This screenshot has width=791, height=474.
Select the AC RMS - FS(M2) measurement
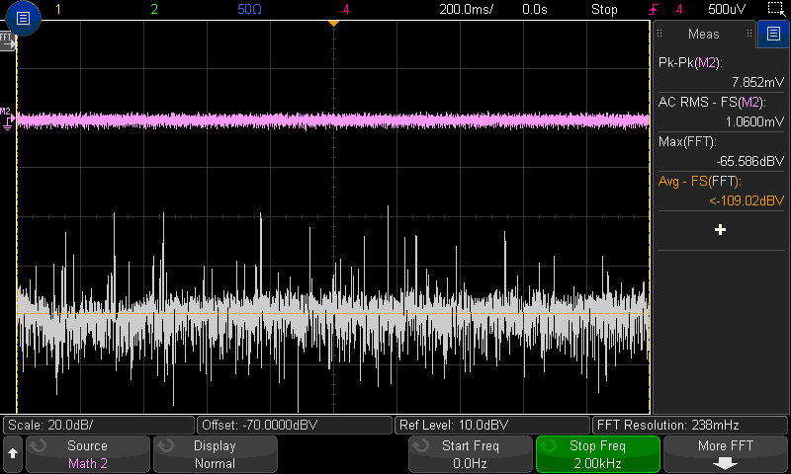coord(721,112)
